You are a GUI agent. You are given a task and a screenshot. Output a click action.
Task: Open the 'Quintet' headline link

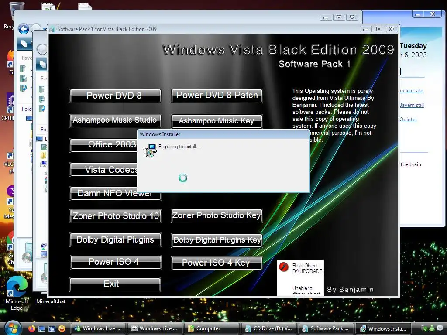tap(408, 120)
